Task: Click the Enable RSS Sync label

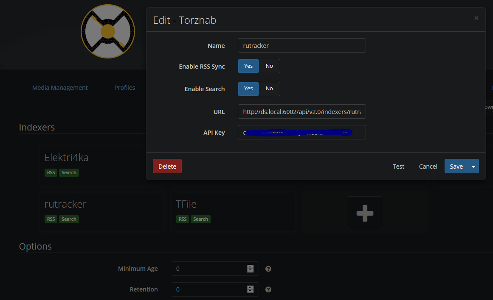Action: point(202,67)
